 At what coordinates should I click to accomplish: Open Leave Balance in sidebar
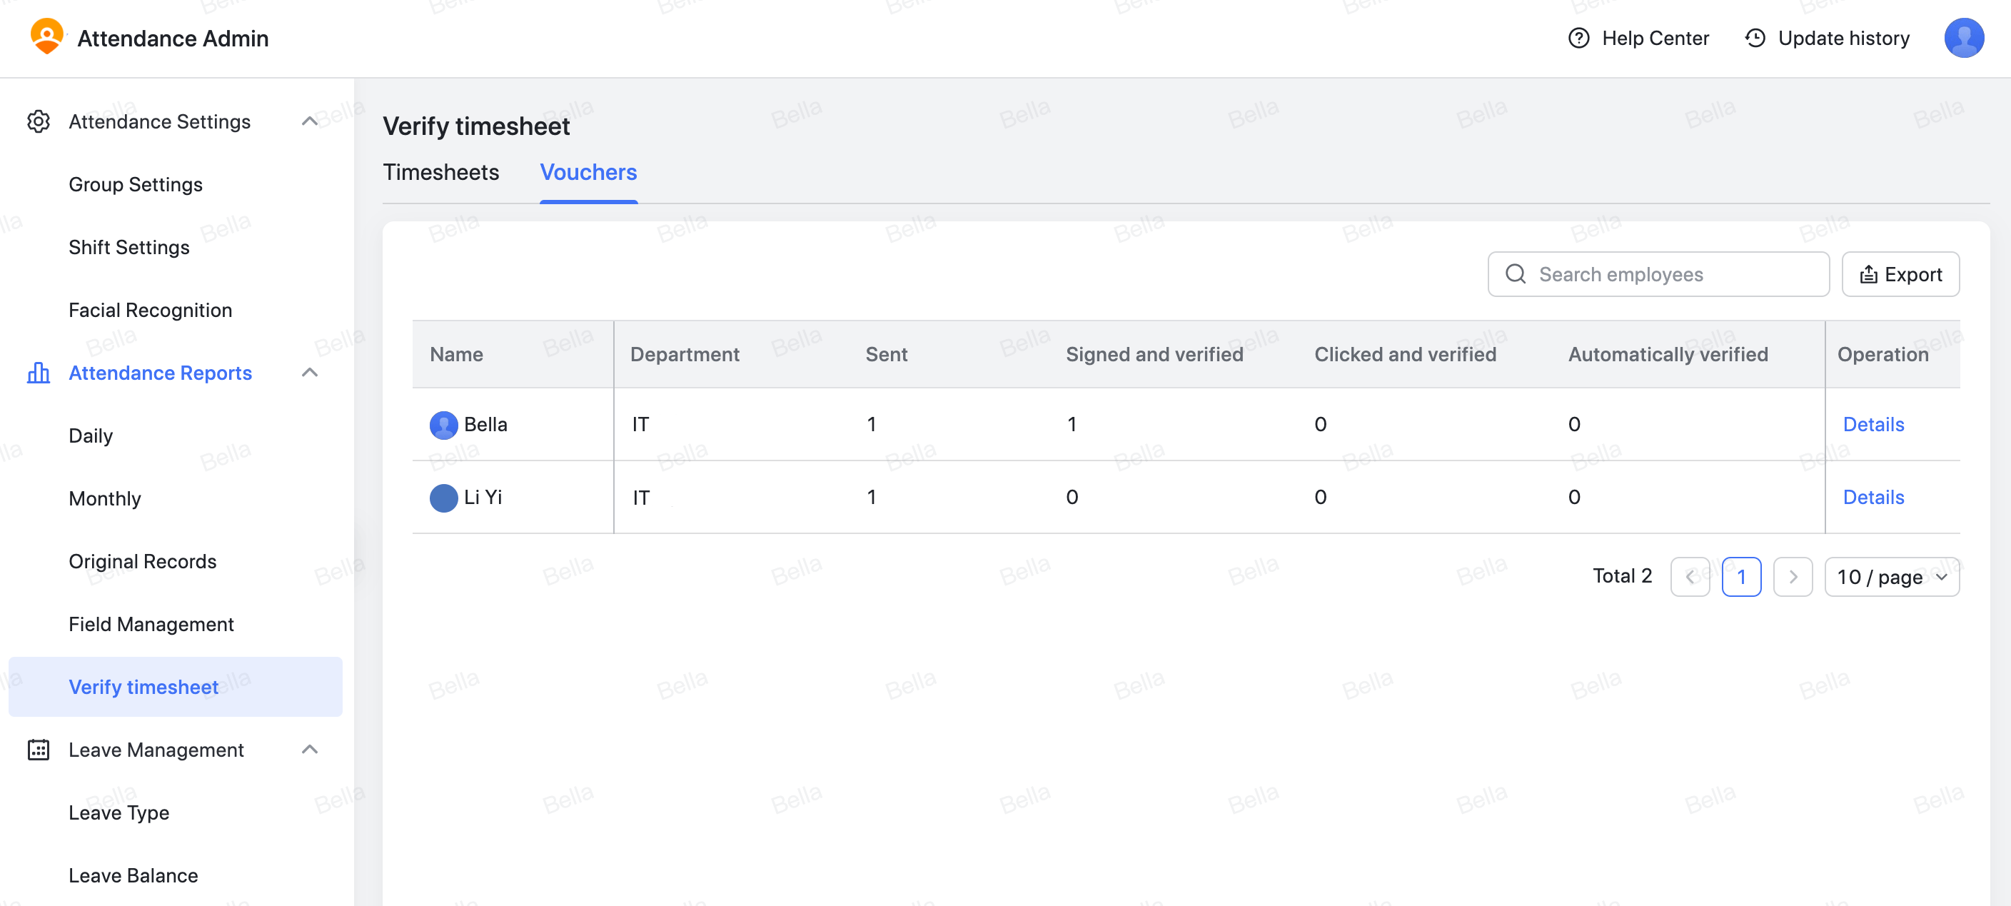tap(133, 875)
